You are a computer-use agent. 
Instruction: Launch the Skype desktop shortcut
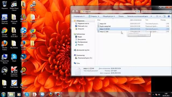[14, 58]
